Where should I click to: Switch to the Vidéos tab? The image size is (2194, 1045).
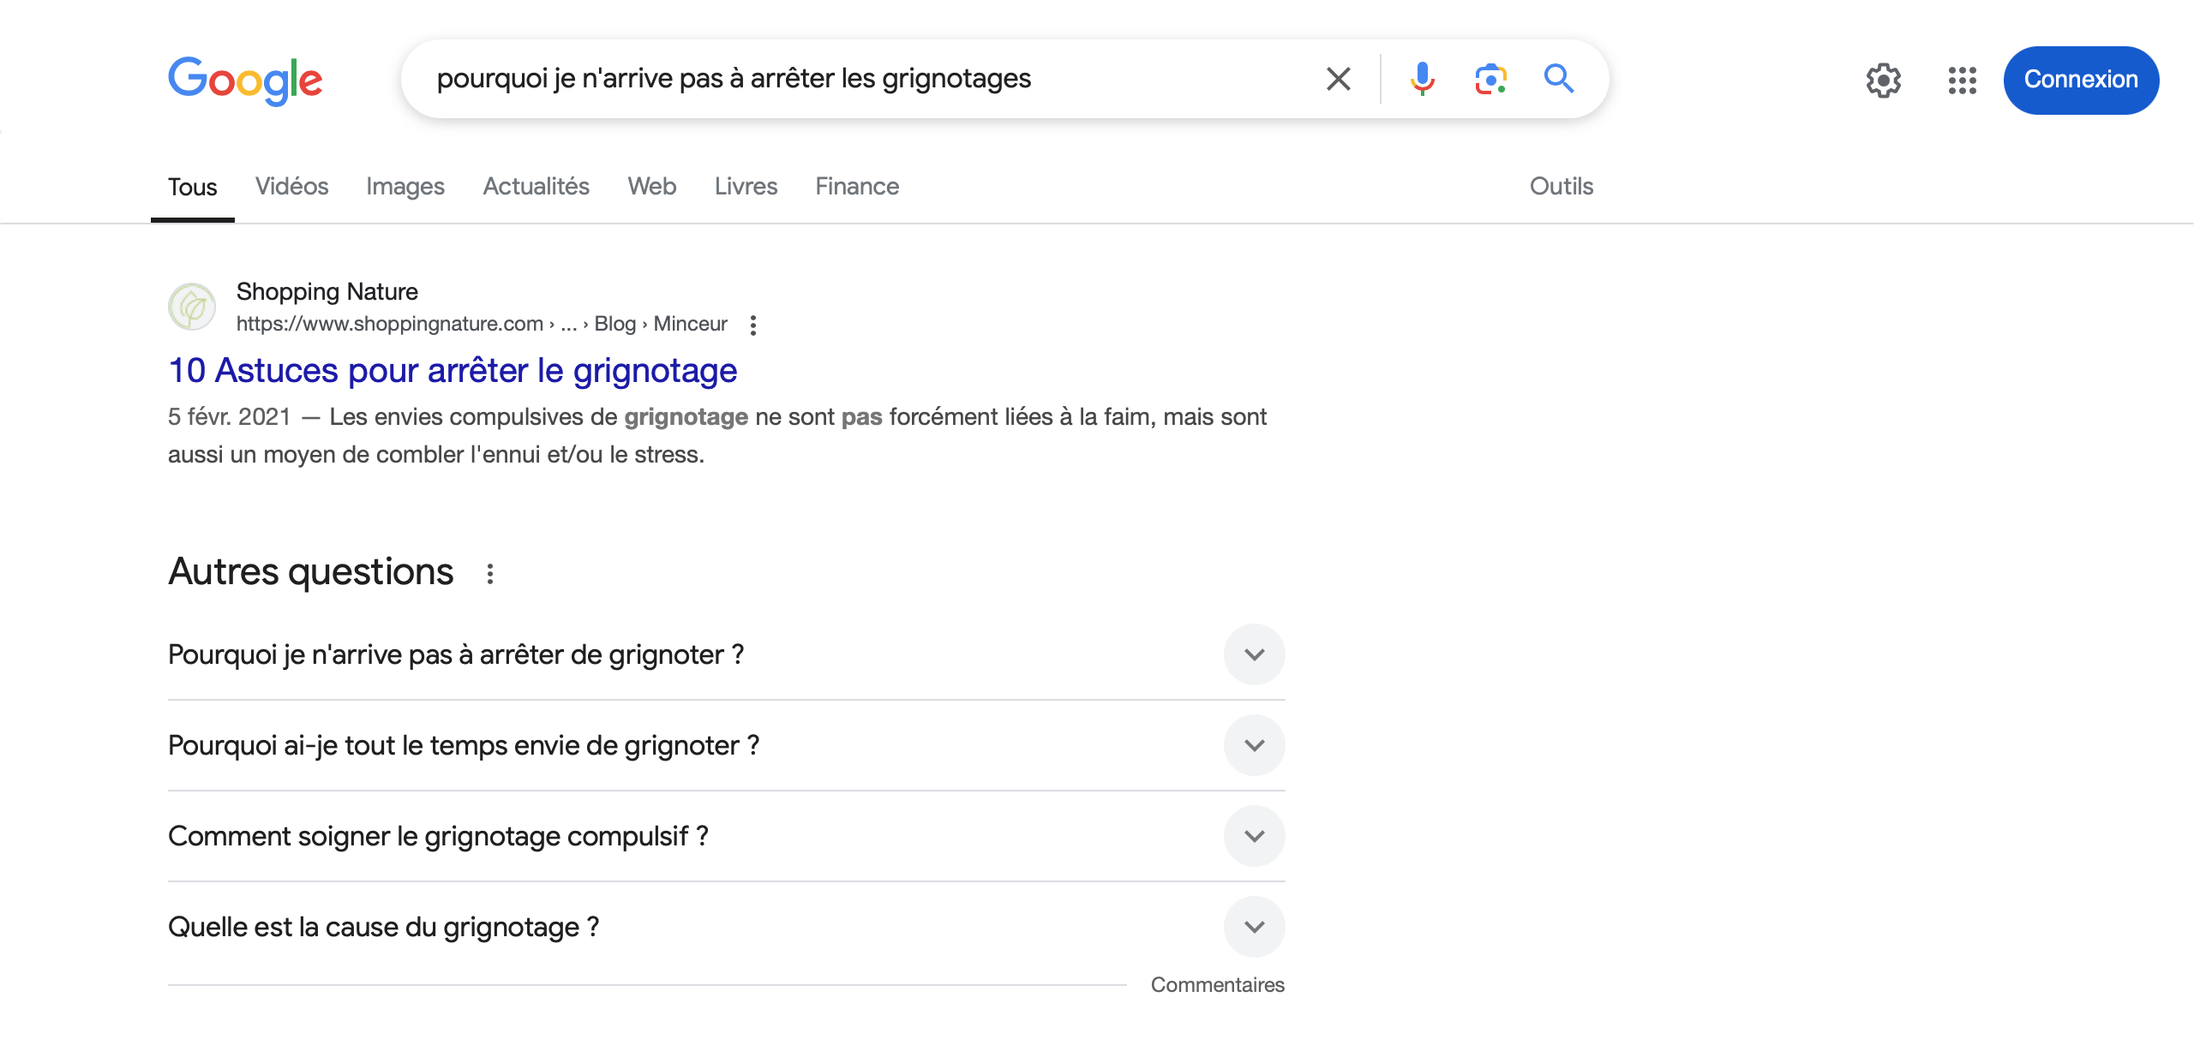click(291, 187)
